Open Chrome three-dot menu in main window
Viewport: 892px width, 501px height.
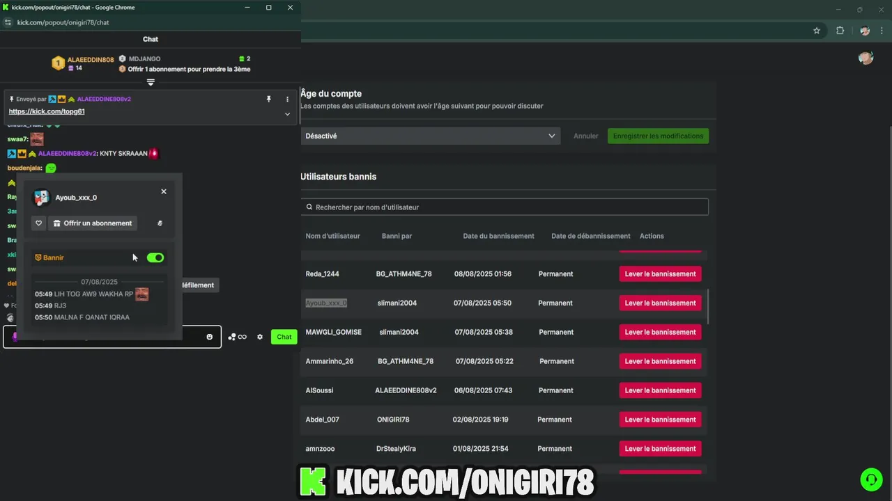click(x=882, y=31)
